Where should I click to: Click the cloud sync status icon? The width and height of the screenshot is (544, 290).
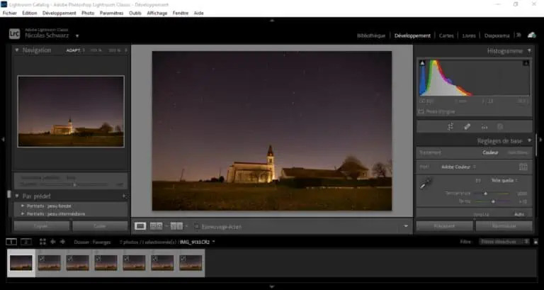coord(531,35)
